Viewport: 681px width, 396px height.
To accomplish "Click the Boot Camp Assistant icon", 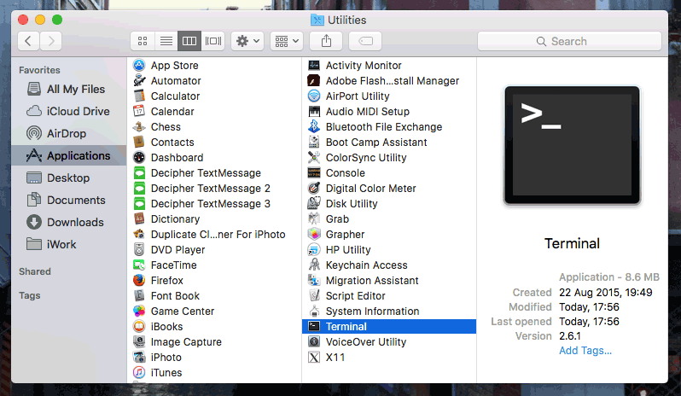I will pos(313,143).
